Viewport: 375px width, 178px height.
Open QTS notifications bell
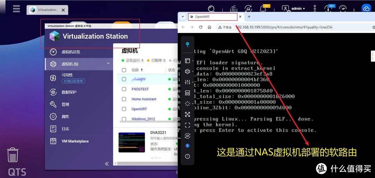coord(263,9)
